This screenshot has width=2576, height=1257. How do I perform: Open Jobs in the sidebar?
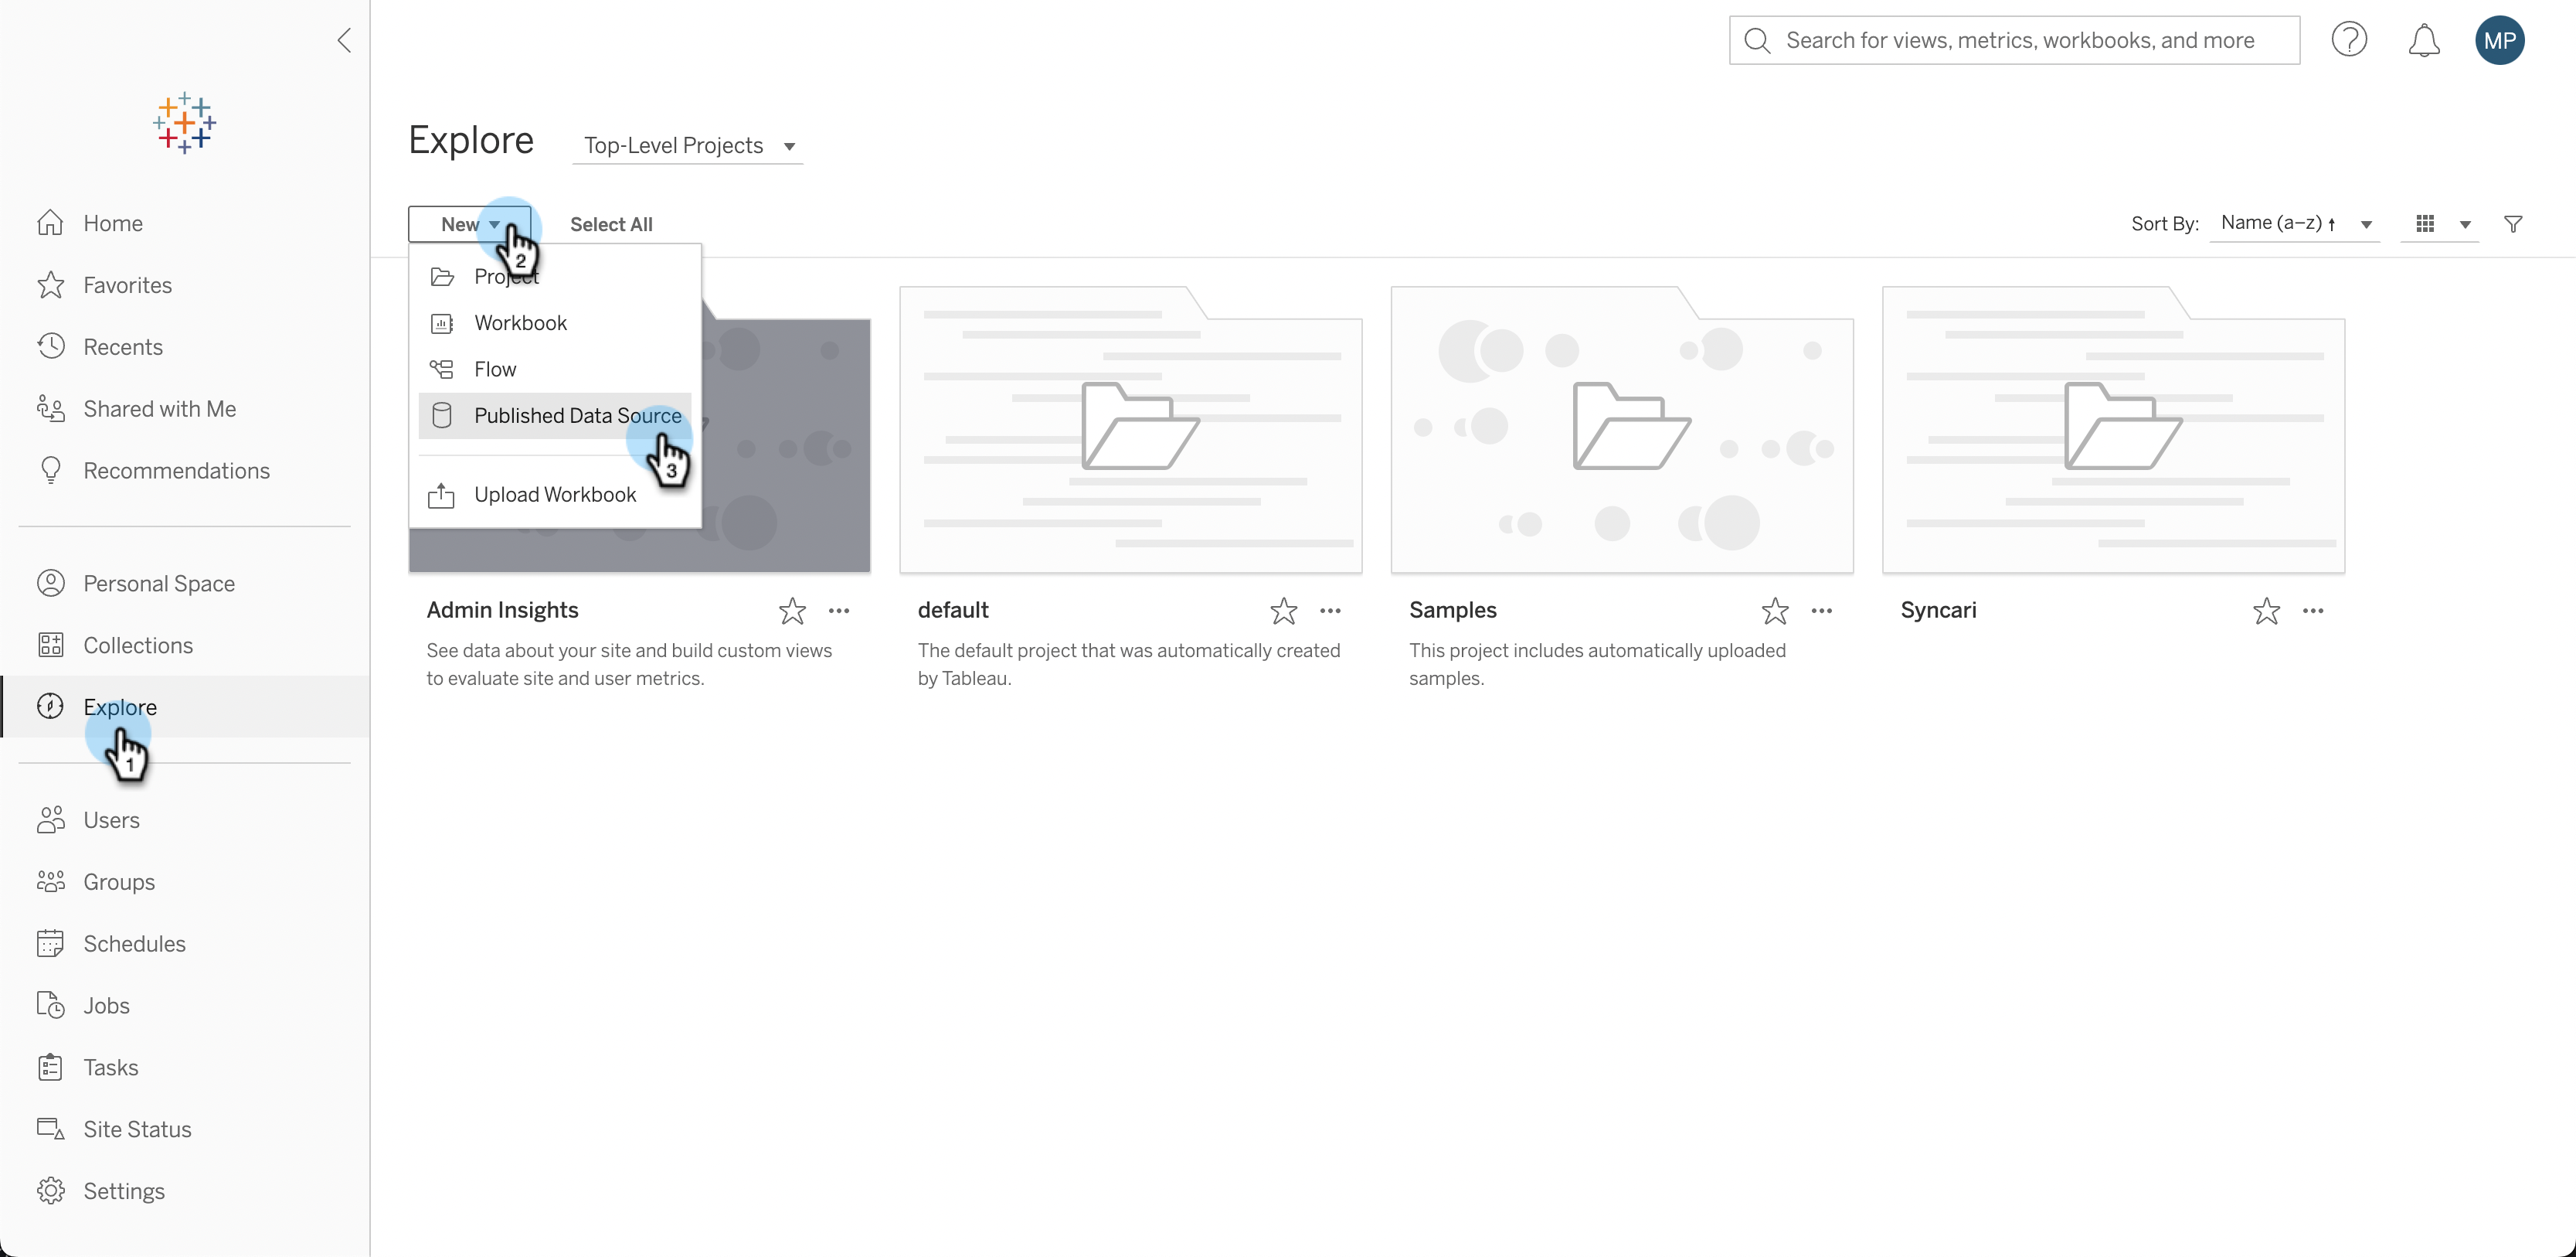point(185,1006)
